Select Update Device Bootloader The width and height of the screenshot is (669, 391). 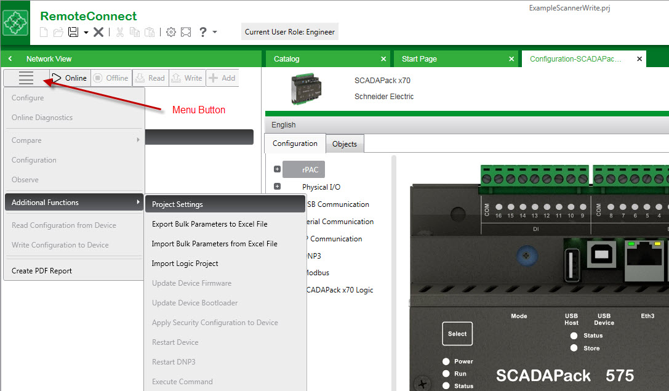[x=225, y=303]
